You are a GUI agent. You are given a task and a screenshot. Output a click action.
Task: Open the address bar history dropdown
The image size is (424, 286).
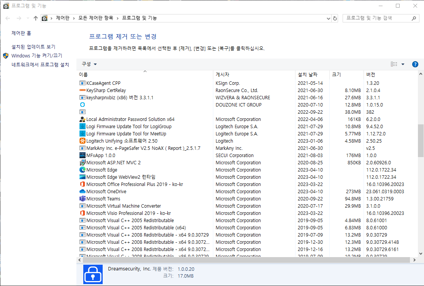click(x=329, y=18)
